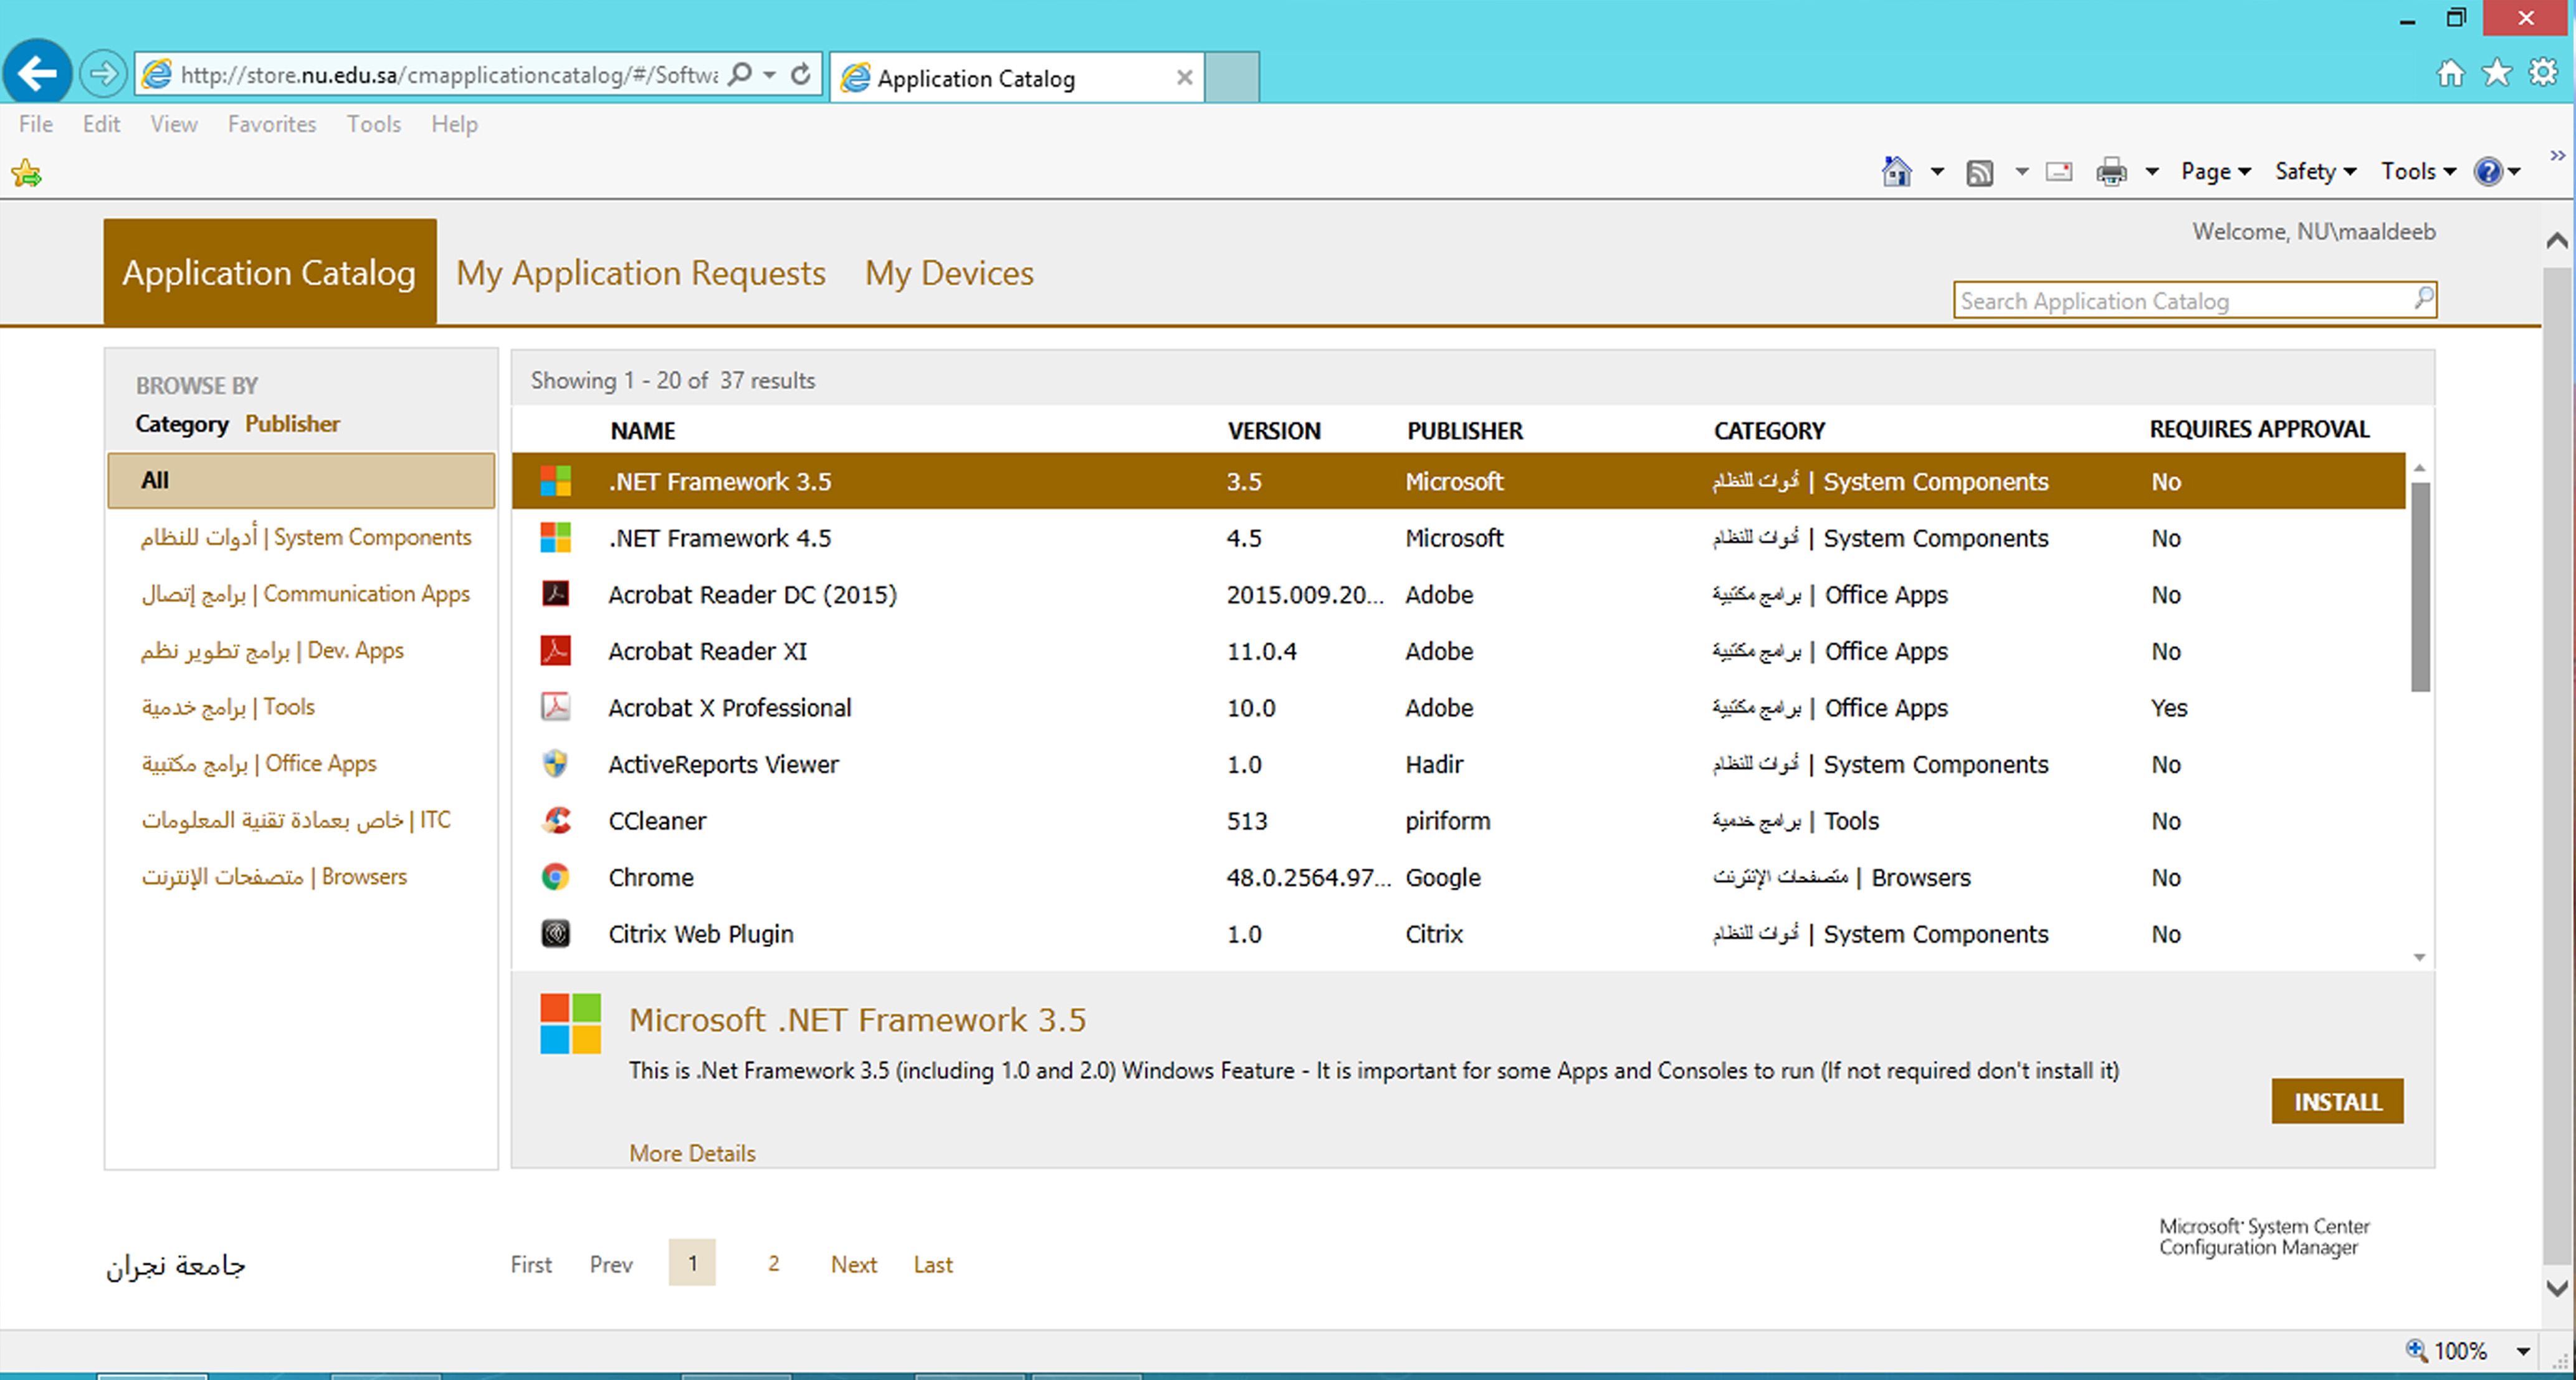Expand the Help icon dropdown arrow
This screenshot has width=2576, height=1380.
(x=2514, y=172)
